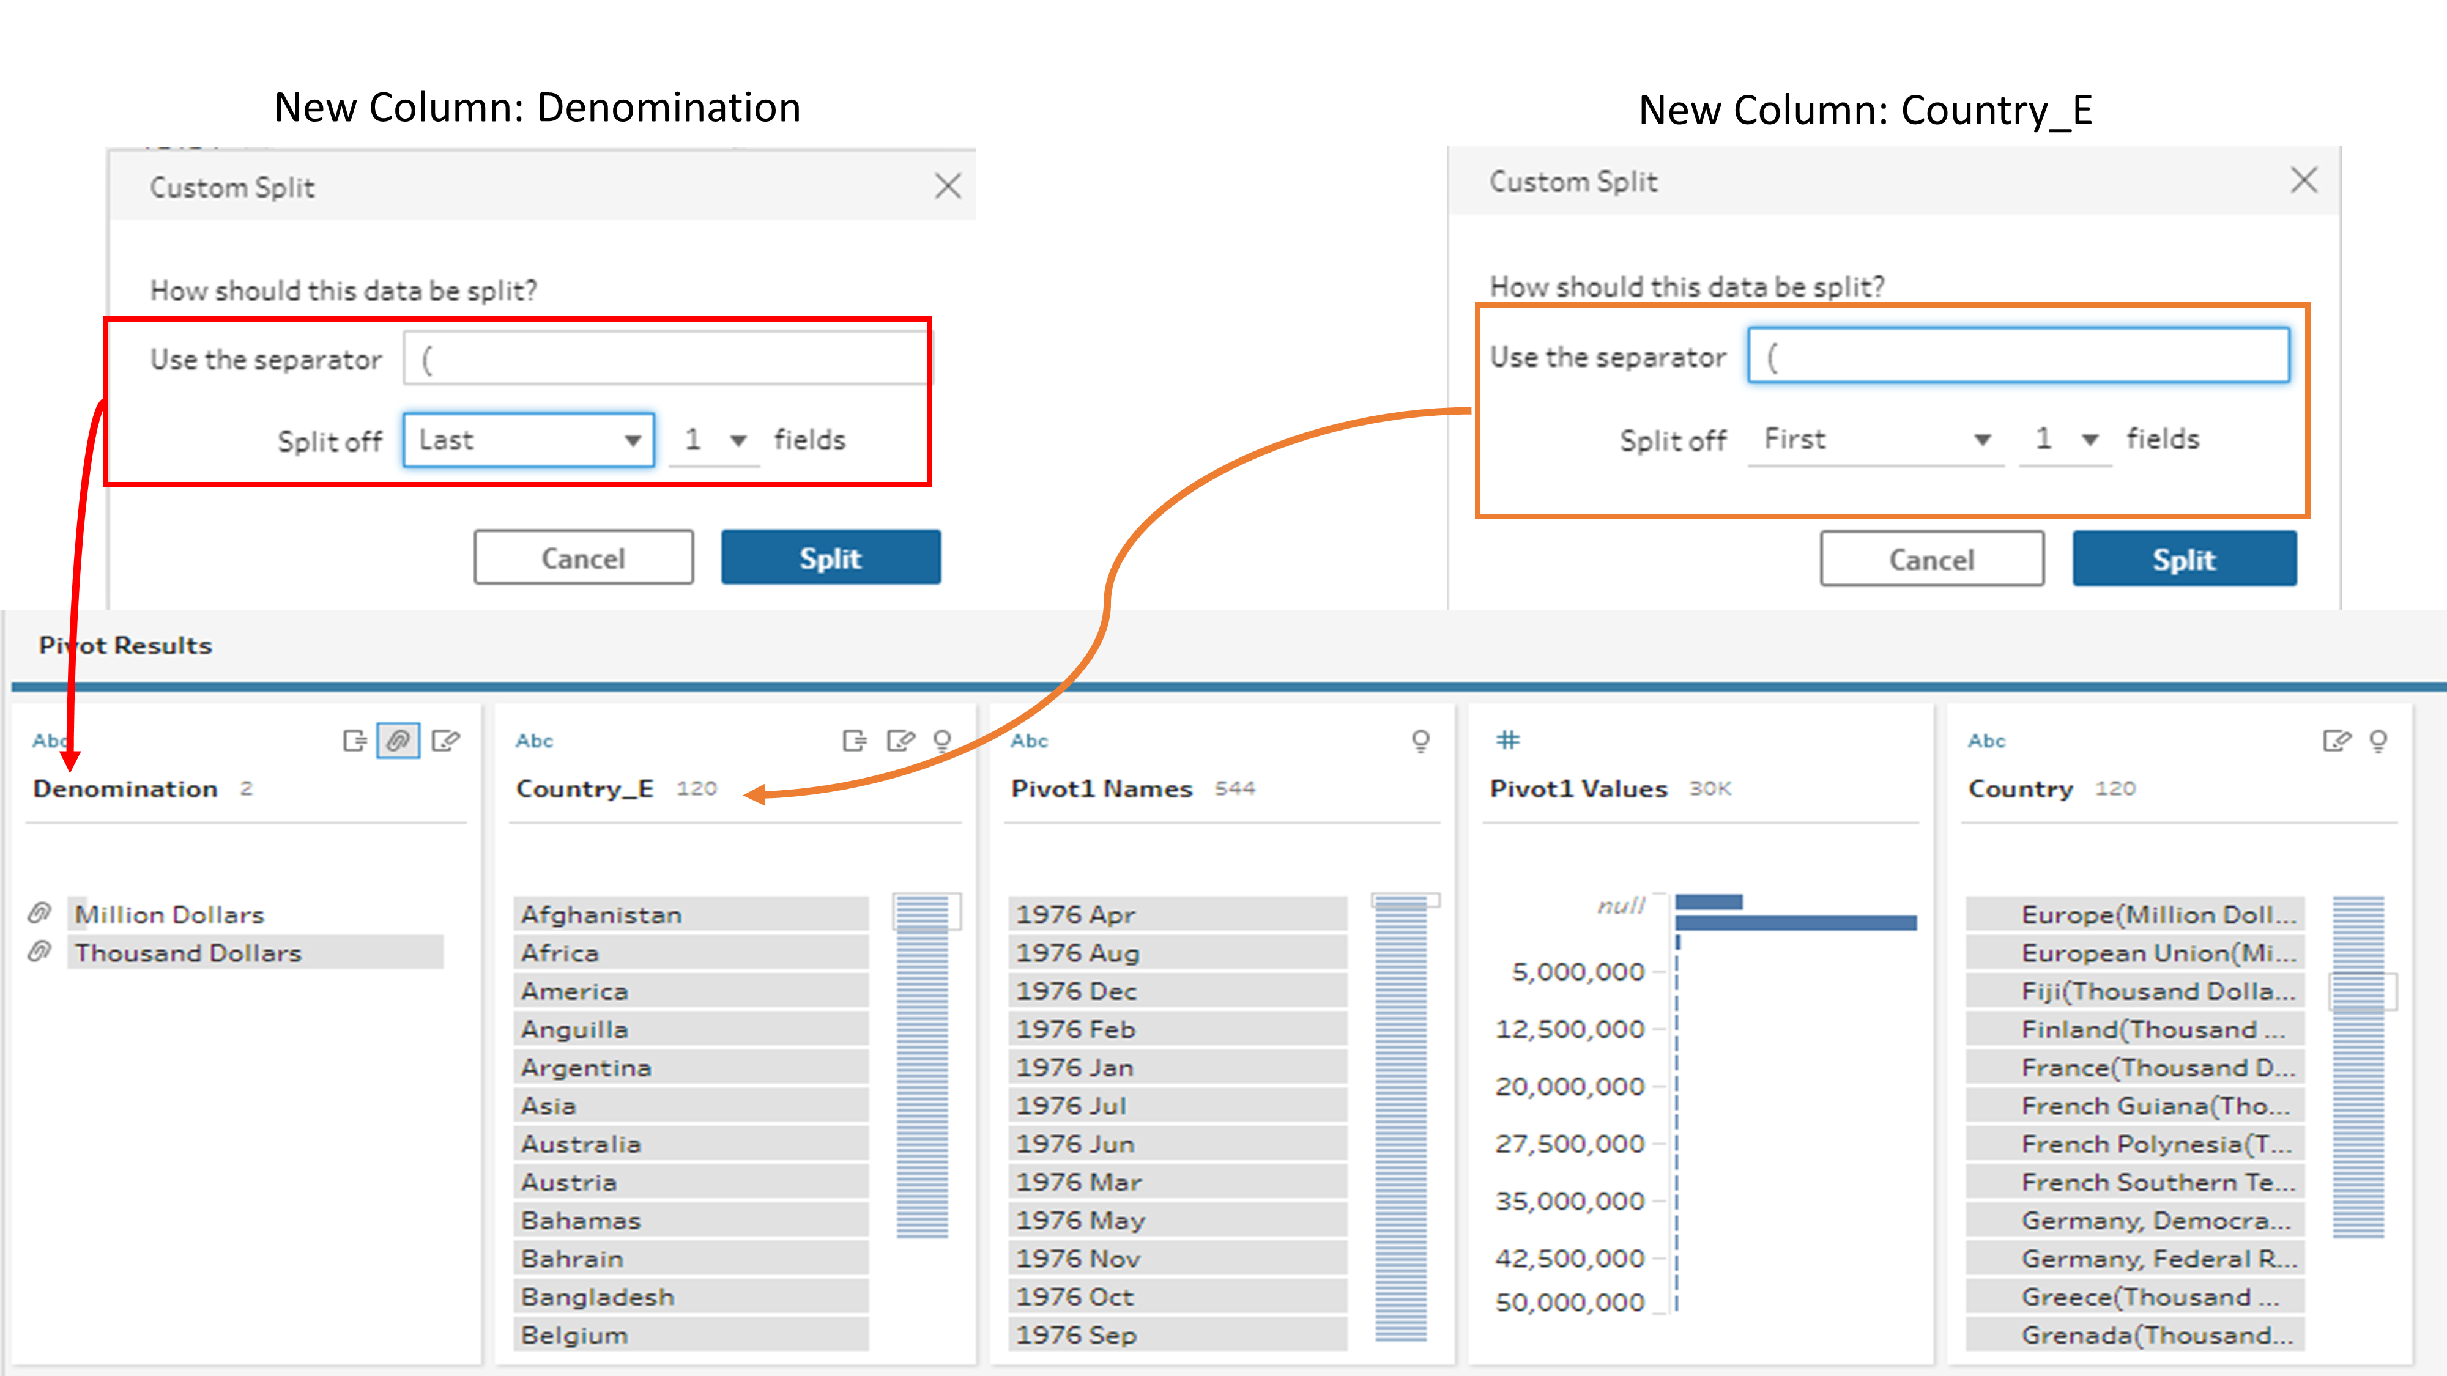Select the Country_E column header name
The image size is (2447, 1376).
click(585, 789)
